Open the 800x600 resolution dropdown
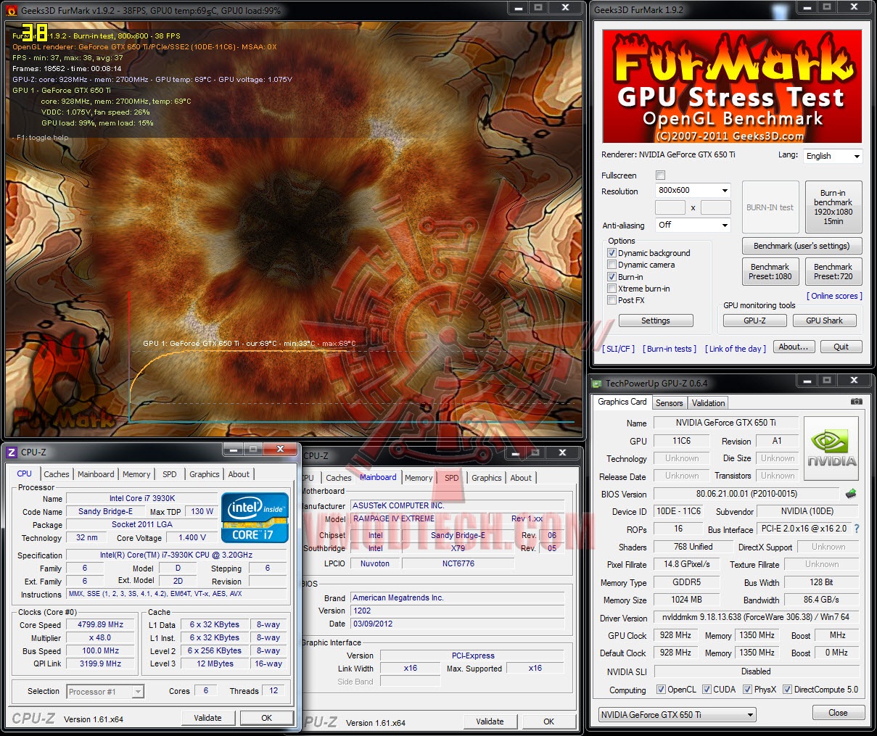 [693, 190]
